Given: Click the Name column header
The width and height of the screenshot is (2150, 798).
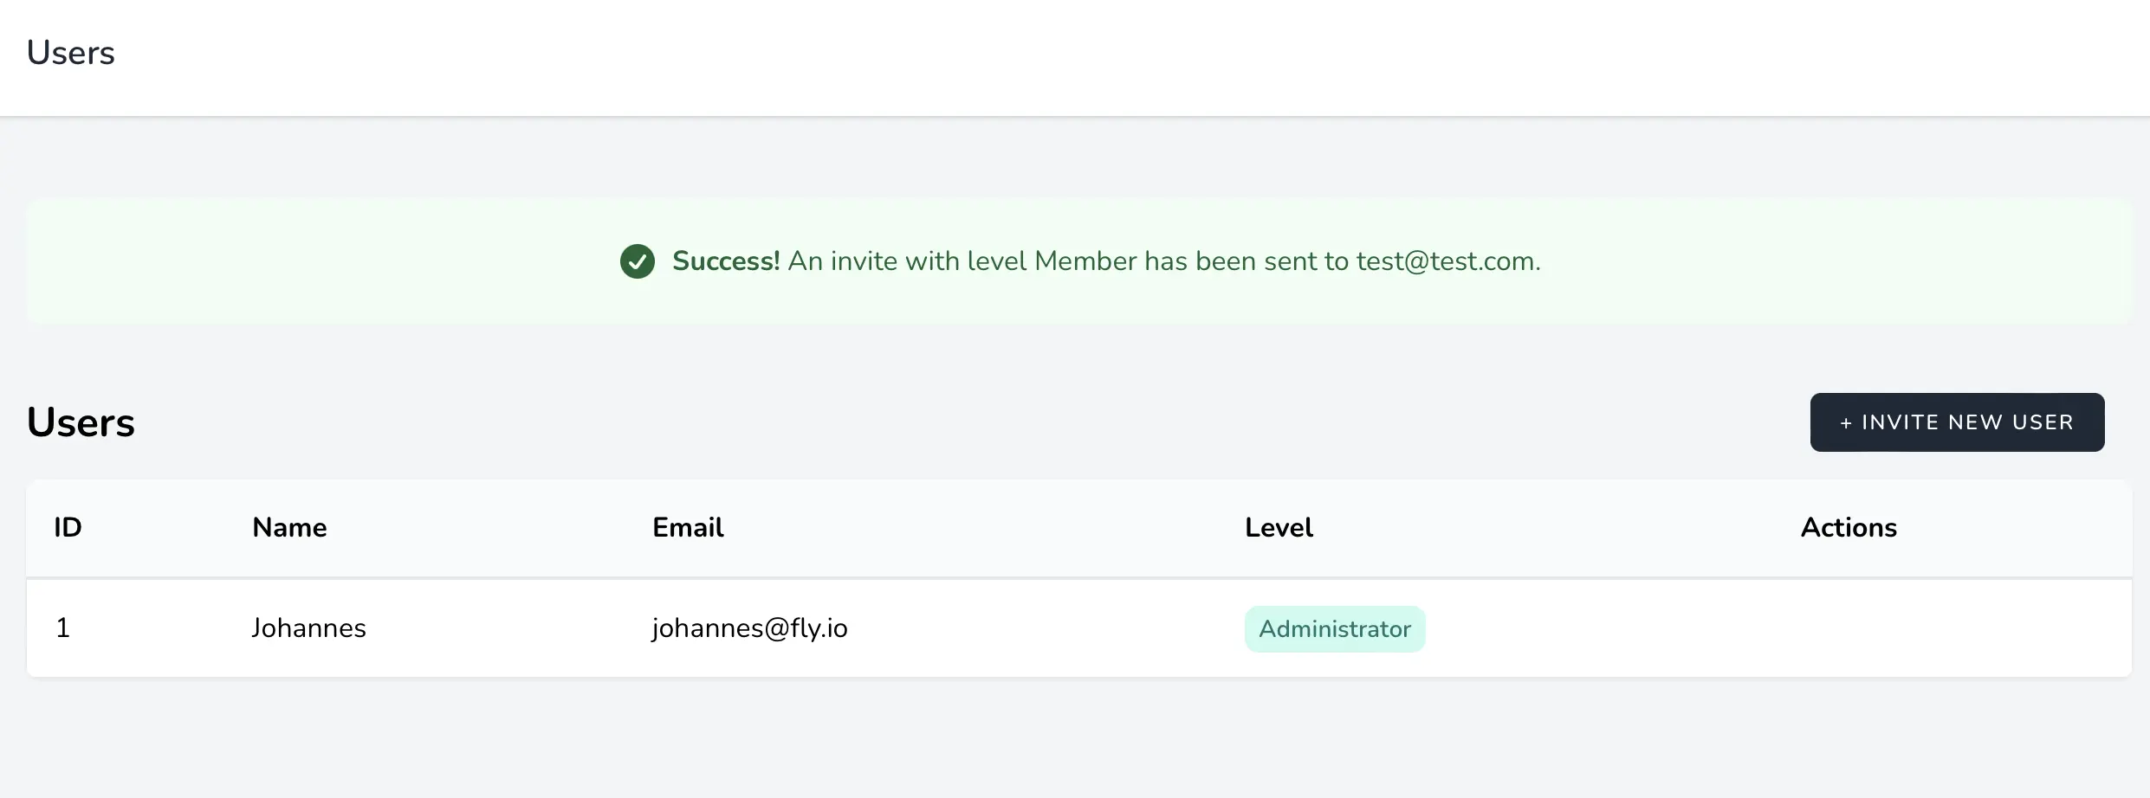Looking at the screenshot, I should (x=289, y=528).
